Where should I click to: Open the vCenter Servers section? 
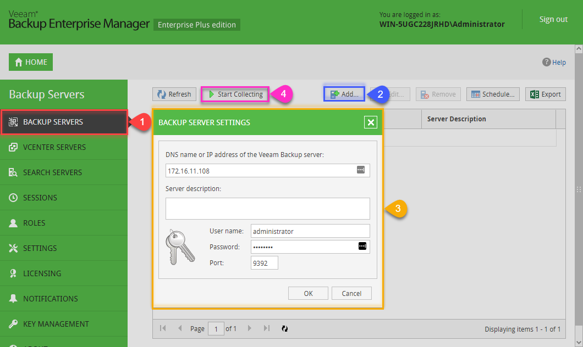pyautogui.click(x=54, y=147)
